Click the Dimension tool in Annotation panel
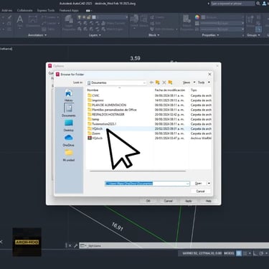Viewport: 269px width, 269px height. coord(33,21)
